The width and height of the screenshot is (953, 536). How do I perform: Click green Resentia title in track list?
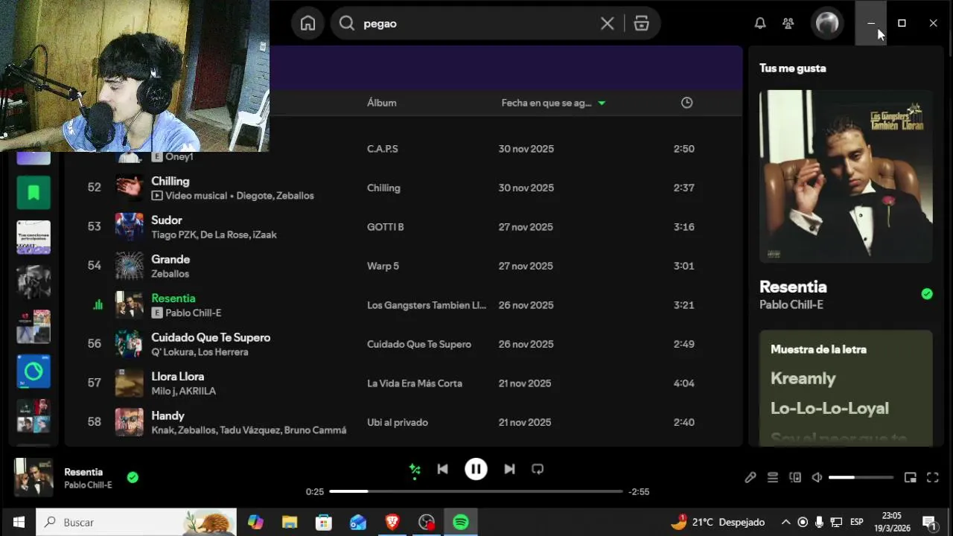point(173,298)
